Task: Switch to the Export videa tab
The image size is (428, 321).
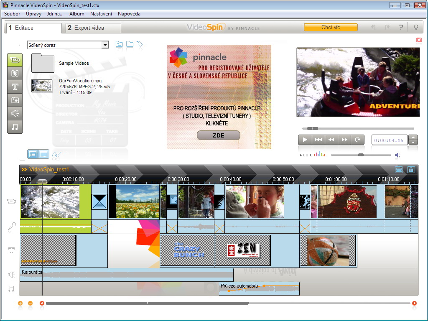Action: [x=93, y=28]
